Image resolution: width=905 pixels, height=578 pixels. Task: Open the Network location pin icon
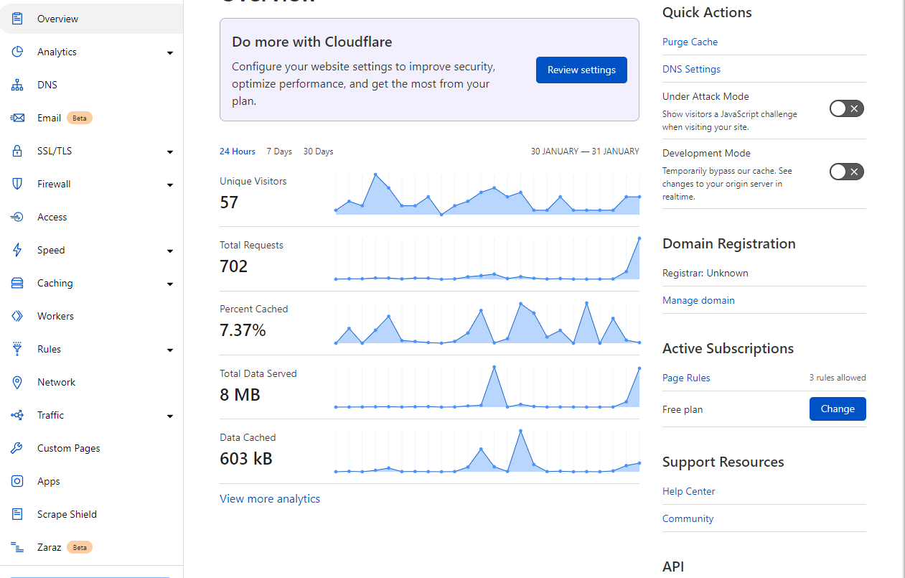pos(17,383)
